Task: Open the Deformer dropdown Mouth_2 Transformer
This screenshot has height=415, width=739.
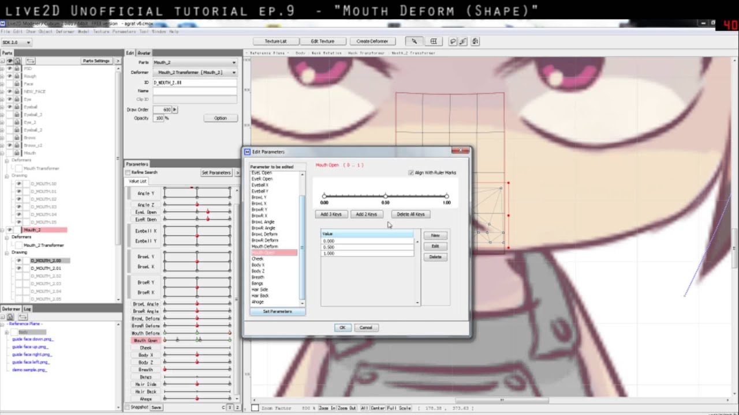Action: (x=195, y=73)
